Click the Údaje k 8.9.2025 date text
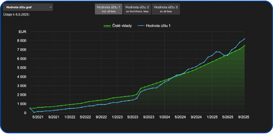The width and height of the screenshot is (273, 134). click(16, 14)
